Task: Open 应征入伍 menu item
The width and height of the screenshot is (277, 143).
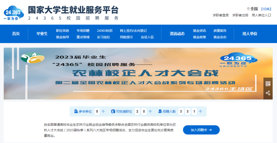Action: point(147,37)
